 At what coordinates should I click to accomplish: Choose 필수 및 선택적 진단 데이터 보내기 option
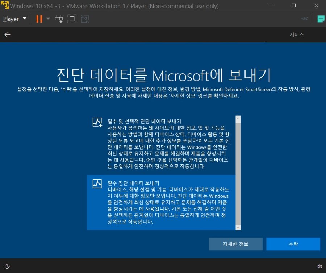(161, 144)
